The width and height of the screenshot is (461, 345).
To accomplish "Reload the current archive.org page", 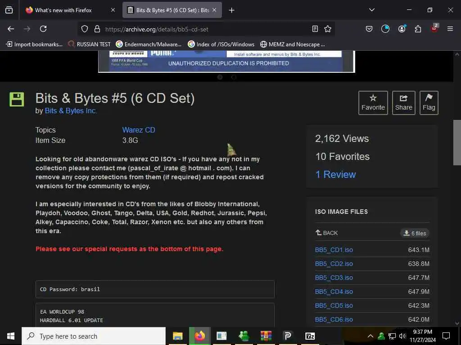I will point(43,29).
